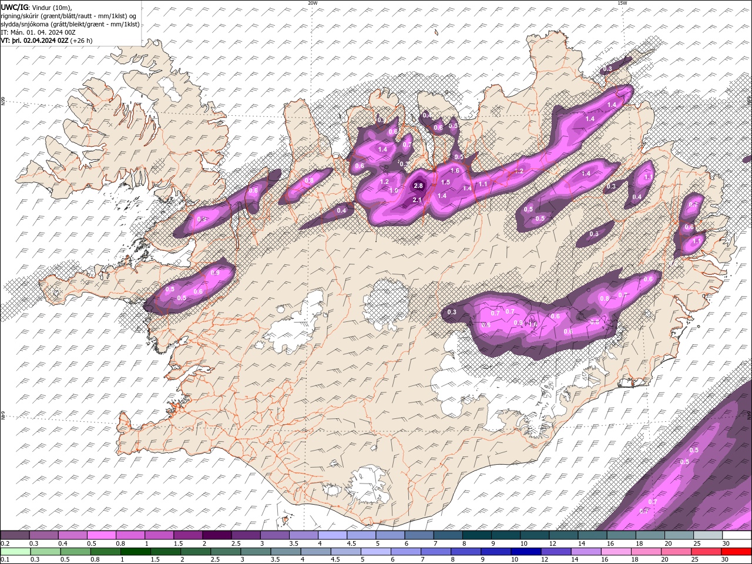Click the pale green swatch labelled 0.1 in the bottom legend row
Image resolution: width=752 pixels, height=564 pixels.
tap(15, 552)
